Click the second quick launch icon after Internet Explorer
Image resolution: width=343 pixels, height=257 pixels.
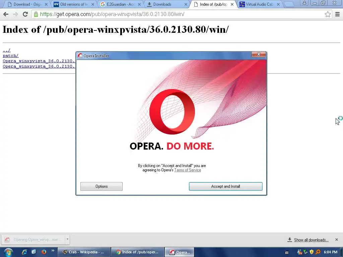coord(34,252)
